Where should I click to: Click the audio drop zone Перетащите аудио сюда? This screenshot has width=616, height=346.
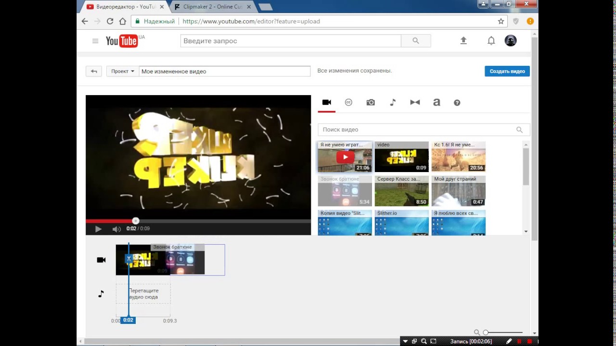pyautogui.click(x=143, y=294)
